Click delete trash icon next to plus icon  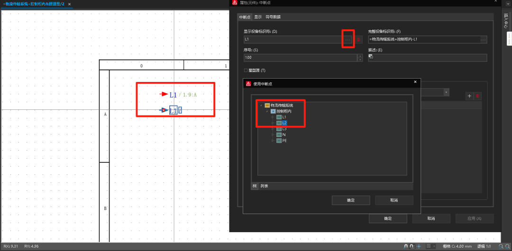pyautogui.click(x=478, y=96)
